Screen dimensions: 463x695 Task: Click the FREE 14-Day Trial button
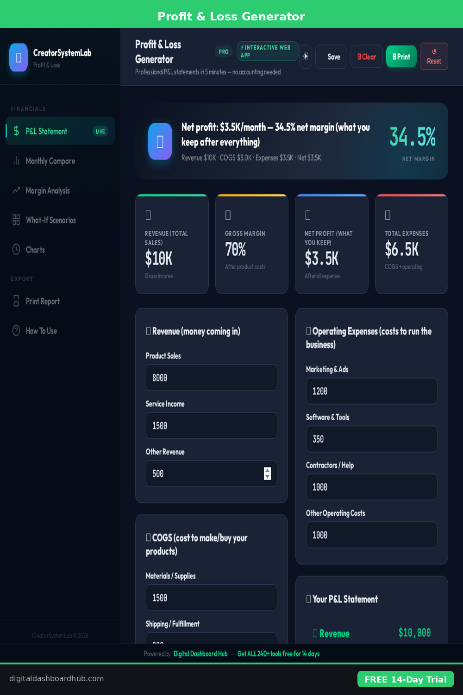pos(406,679)
